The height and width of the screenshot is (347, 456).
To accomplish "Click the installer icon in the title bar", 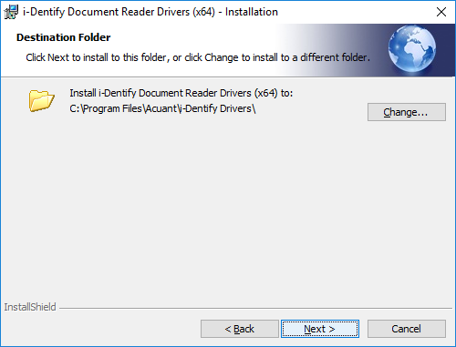I will (11, 12).
